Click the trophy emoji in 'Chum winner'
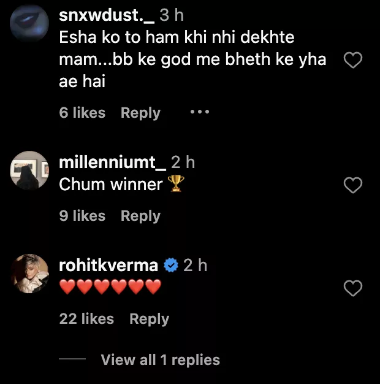The image size is (380, 384). point(176,184)
